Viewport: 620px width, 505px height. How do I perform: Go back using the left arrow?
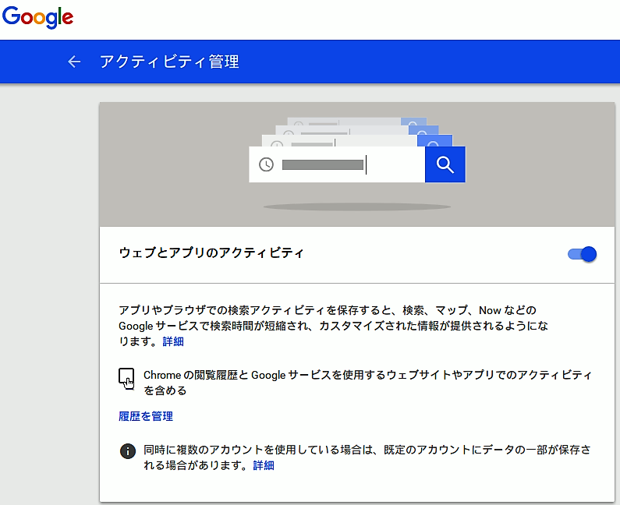(74, 62)
